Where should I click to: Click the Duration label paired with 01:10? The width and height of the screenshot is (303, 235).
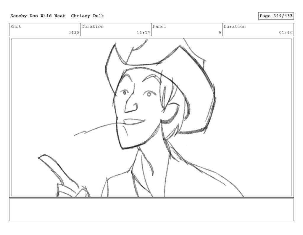point(235,26)
